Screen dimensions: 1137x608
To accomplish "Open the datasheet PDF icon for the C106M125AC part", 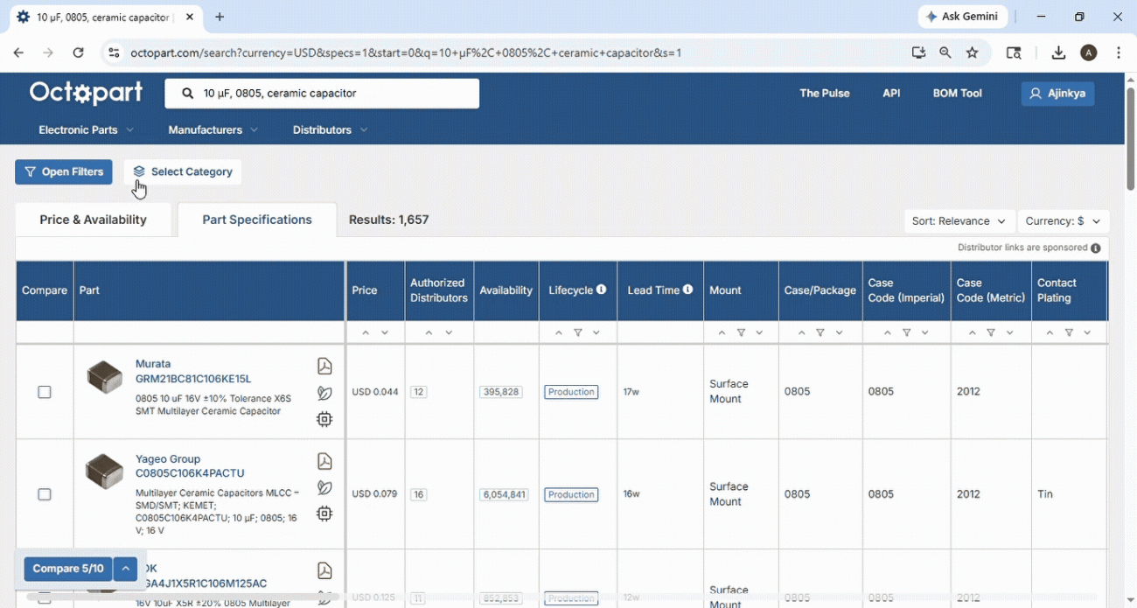I will 324,571.
